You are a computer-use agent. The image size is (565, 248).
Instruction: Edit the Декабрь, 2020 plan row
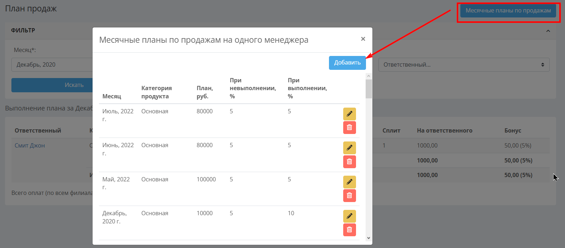[349, 216]
